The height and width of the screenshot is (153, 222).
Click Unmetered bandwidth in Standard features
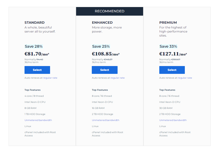tap(38, 120)
